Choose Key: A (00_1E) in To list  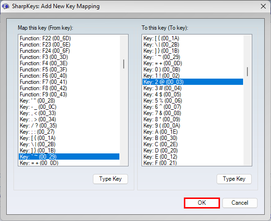click(193, 132)
